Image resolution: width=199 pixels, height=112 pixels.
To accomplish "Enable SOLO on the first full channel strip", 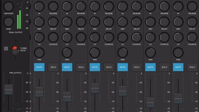I will tap(53, 67).
